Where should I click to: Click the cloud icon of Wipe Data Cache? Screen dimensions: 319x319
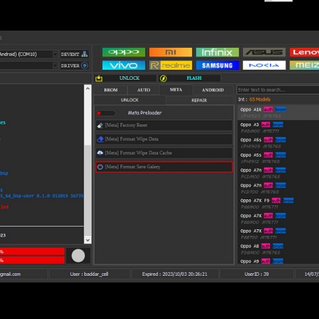[x=100, y=153]
